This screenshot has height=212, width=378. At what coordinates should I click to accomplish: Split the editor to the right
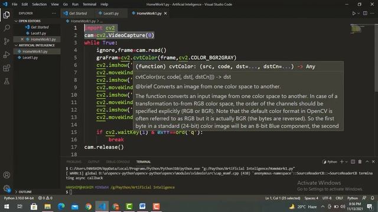click(x=365, y=13)
